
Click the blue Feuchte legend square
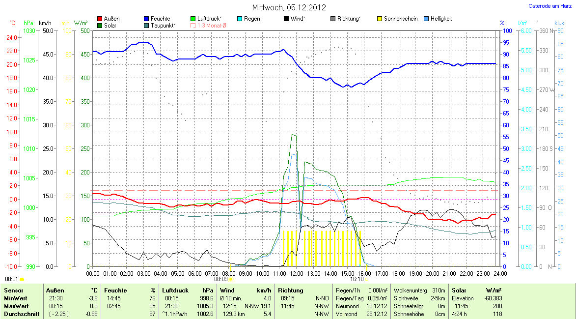pos(147,19)
